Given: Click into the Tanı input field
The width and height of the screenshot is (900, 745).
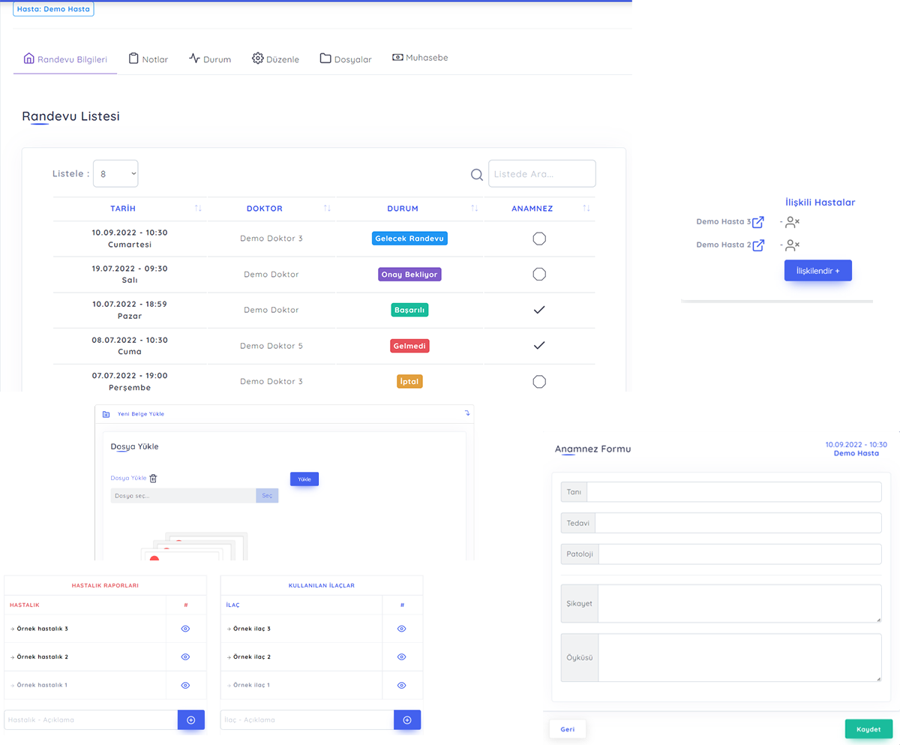Looking at the screenshot, I should 733,492.
